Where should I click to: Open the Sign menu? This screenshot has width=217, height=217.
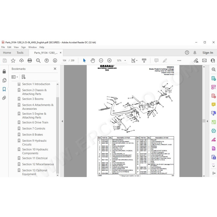coord(23,47)
